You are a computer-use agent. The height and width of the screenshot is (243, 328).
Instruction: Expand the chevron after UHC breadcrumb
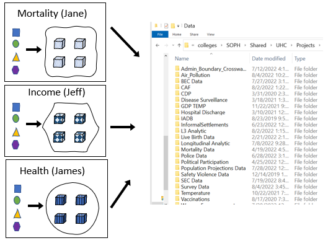pos(291,45)
